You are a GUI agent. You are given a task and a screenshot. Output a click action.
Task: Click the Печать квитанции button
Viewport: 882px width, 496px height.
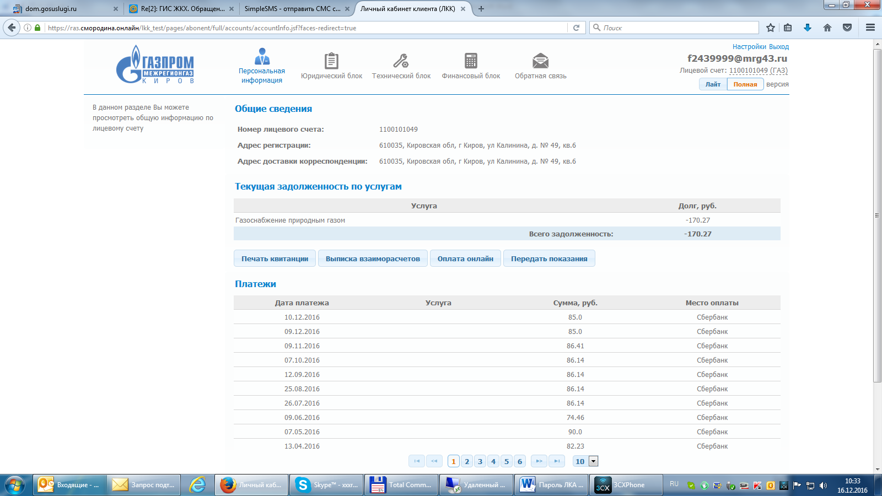[x=275, y=258]
